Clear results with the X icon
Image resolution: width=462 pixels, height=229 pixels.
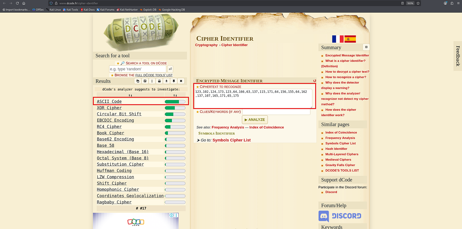point(181,81)
